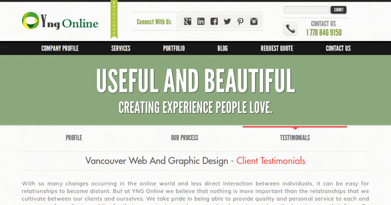Switch to the Profile tab
The width and height of the screenshot is (391, 205).
(x=74, y=138)
